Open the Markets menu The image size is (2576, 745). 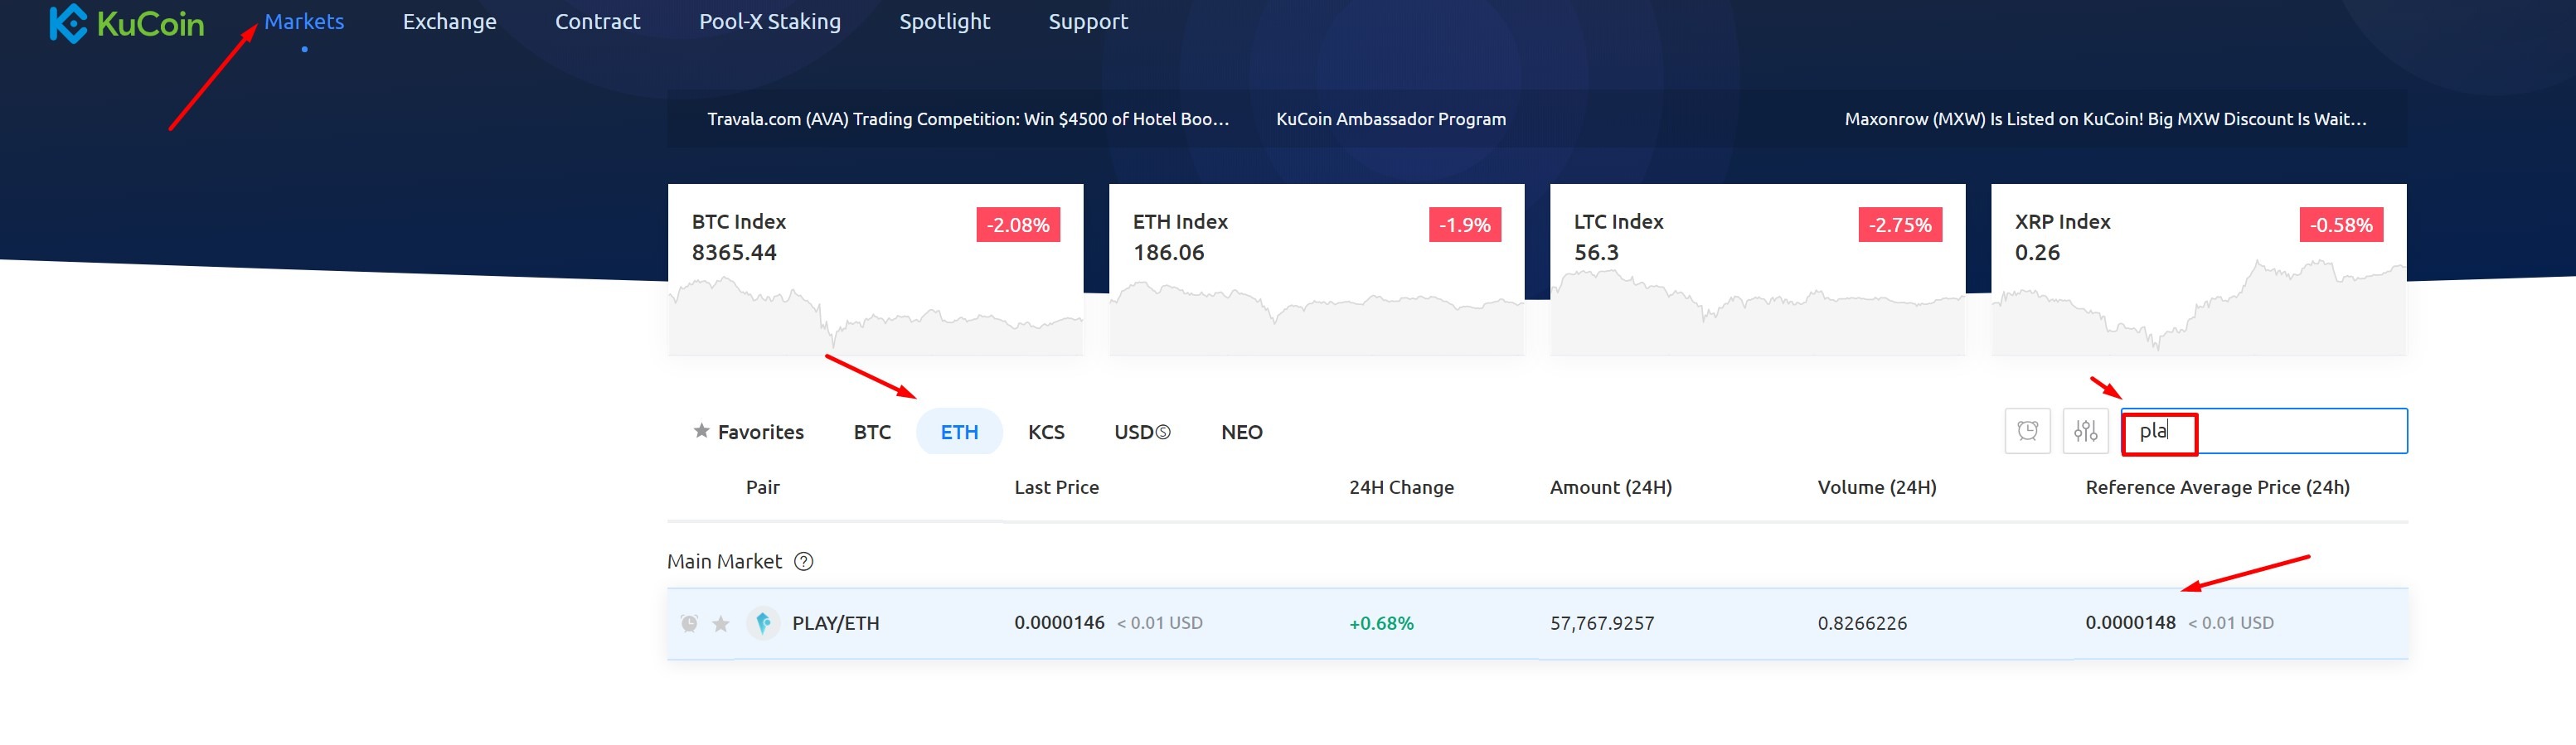pyautogui.click(x=304, y=21)
